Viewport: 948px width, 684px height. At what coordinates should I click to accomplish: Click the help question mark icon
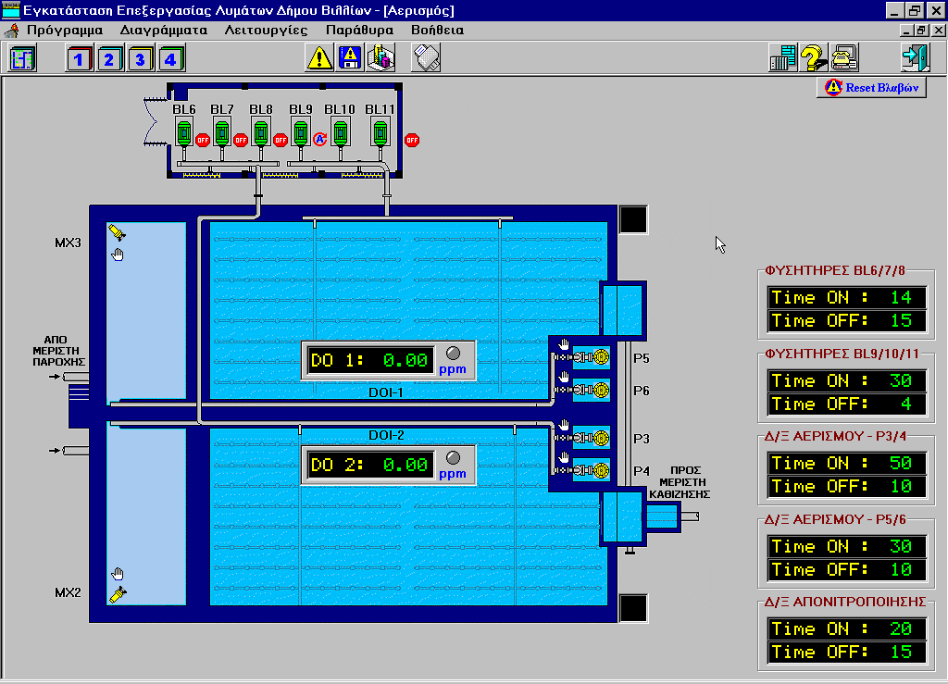(814, 58)
